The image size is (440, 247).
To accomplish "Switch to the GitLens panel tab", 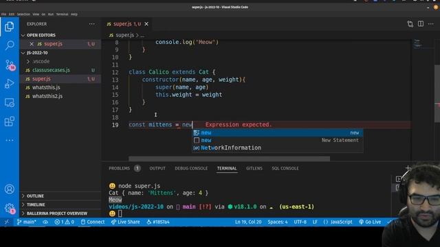I will tap(254, 168).
